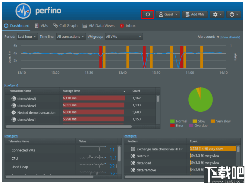Click the Exchange rate checks gear icon
The height and width of the screenshot is (183, 245).
133,148
